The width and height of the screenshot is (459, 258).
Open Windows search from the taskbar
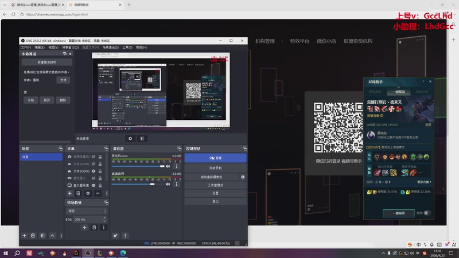[x=17, y=253]
